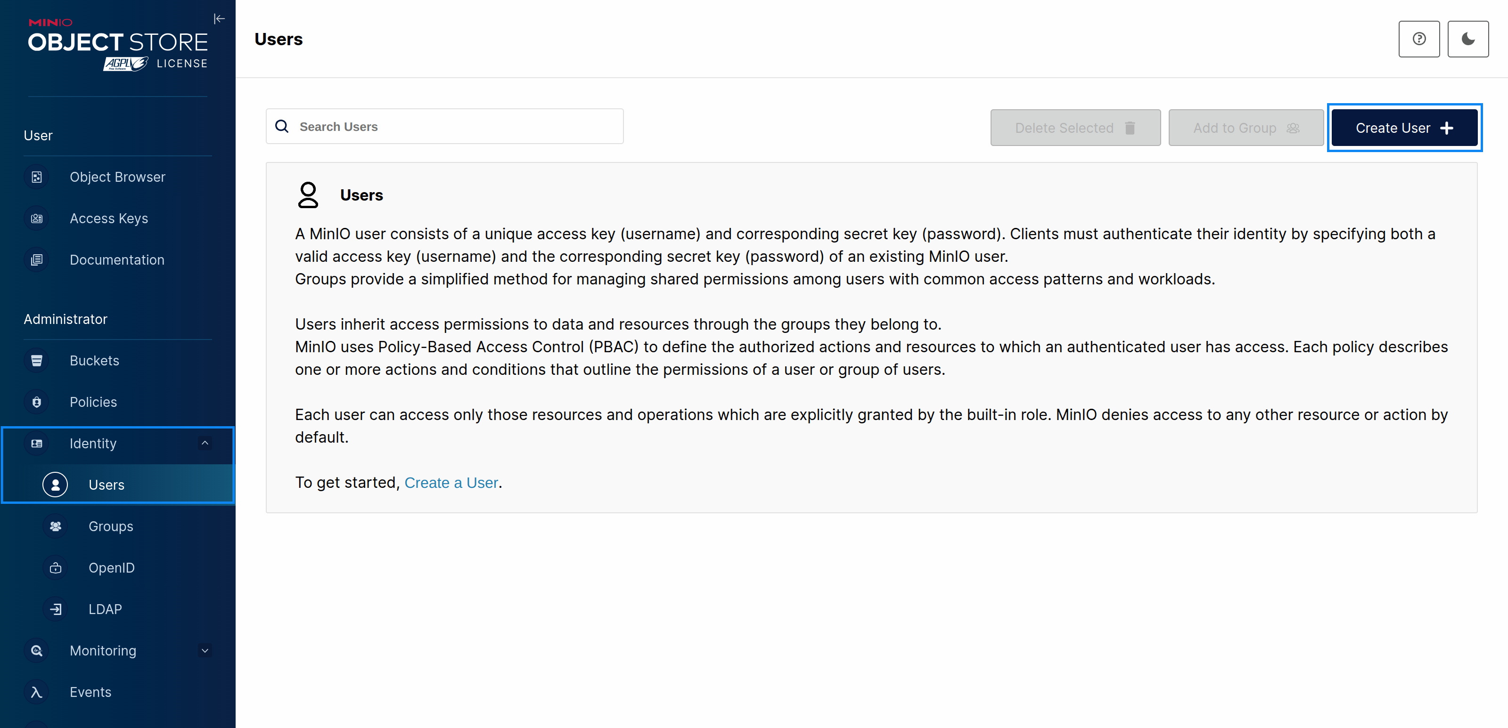
Task: Toggle dark mode with the moon icon
Action: coord(1467,39)
